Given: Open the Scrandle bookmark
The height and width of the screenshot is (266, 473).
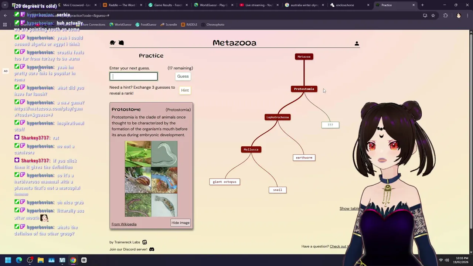Looking at the screenshot, I should click(169, 25).
